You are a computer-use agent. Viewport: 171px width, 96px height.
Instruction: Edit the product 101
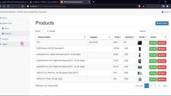tap(153, 43)
